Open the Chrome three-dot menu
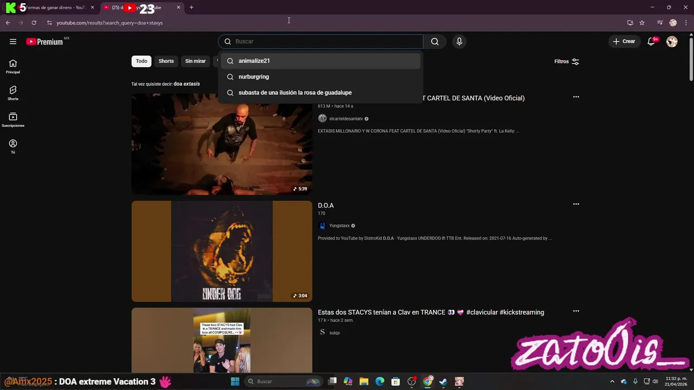The width and height of the screenshot is (694, 390). pos(686,23)
